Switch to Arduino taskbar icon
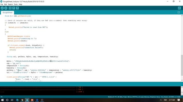 (27, 100)
